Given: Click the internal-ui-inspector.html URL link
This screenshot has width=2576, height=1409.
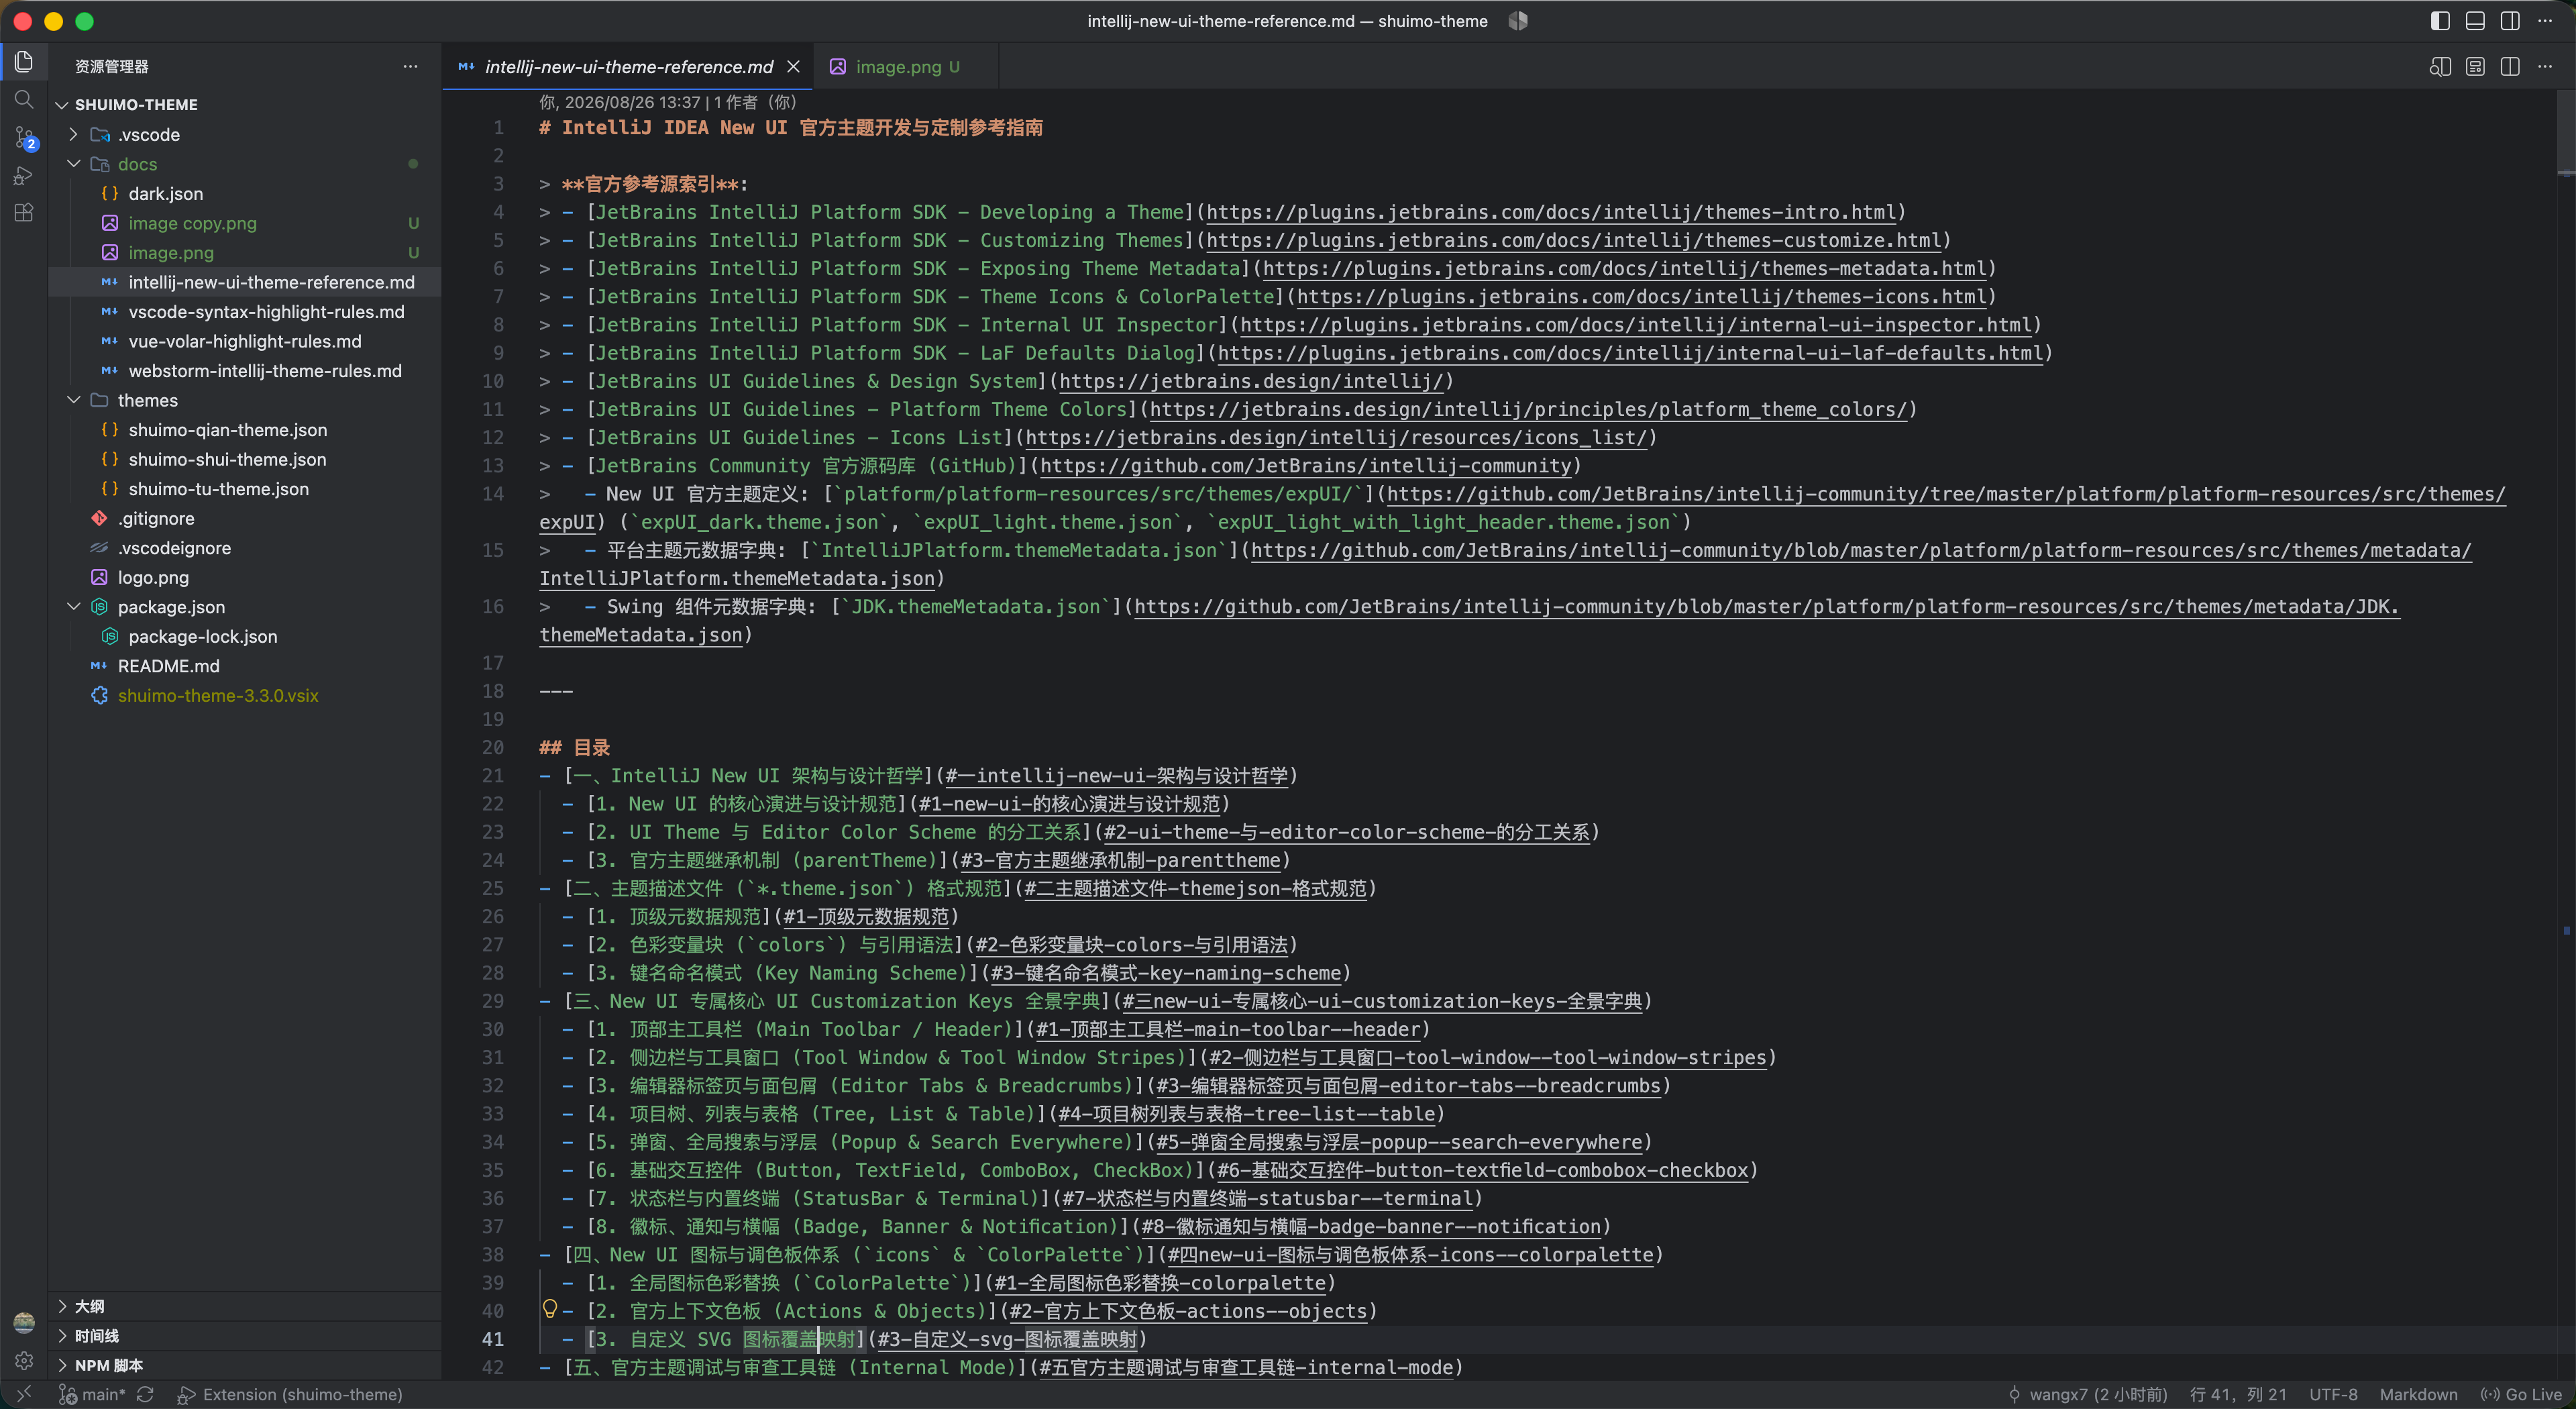Looking at the screenshot, I should (1635, 325).
